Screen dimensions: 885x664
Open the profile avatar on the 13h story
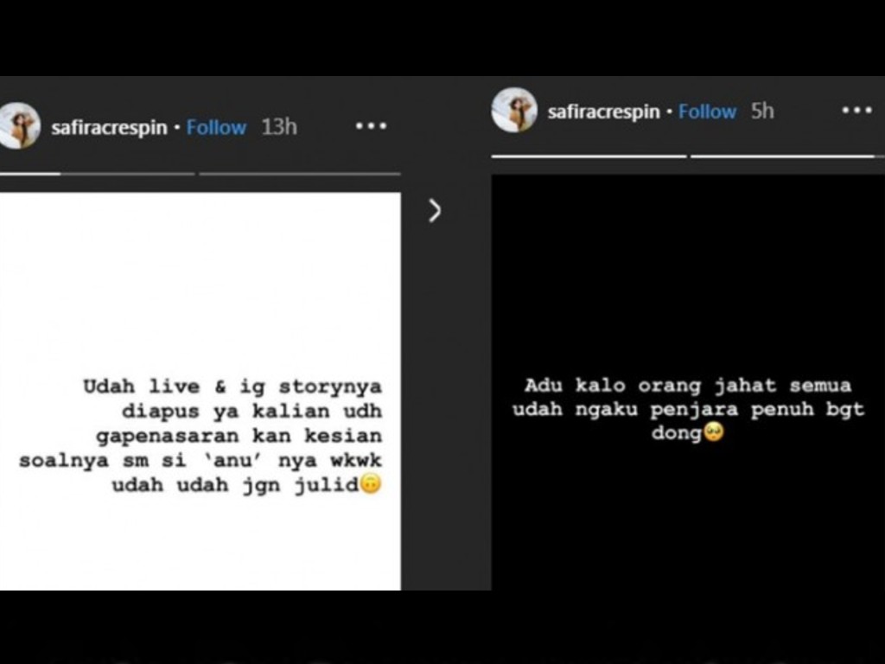[19, 126]
